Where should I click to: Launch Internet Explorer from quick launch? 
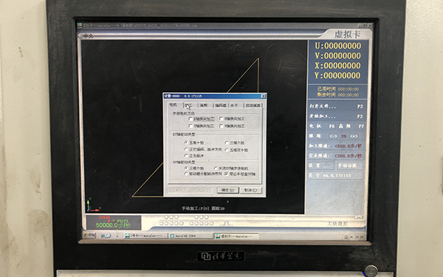[x=103, y=236]
